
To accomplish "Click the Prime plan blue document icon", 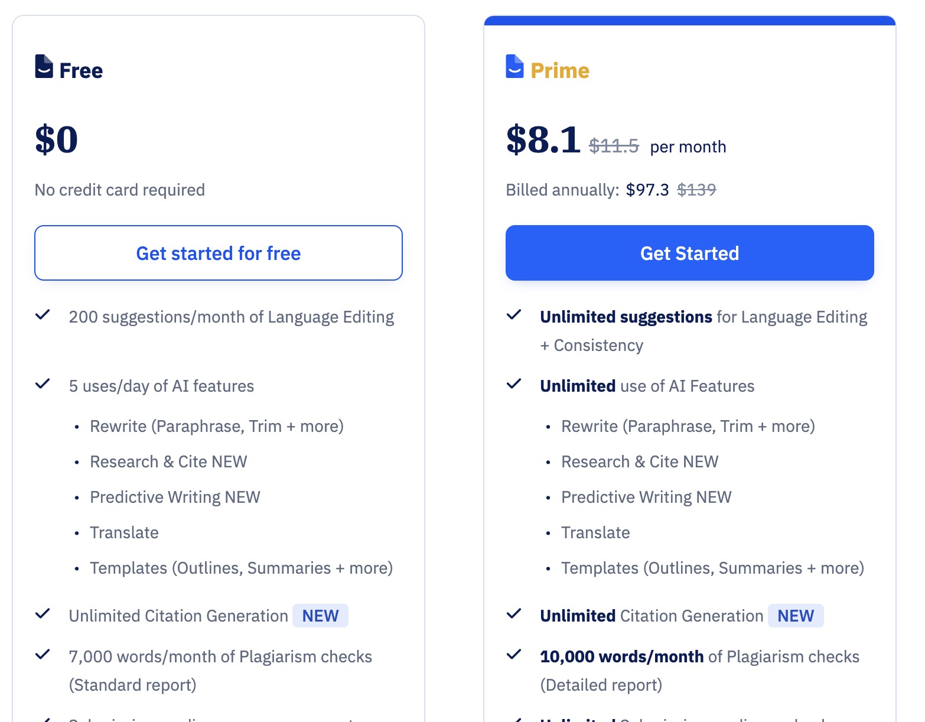I will point(514,66).
